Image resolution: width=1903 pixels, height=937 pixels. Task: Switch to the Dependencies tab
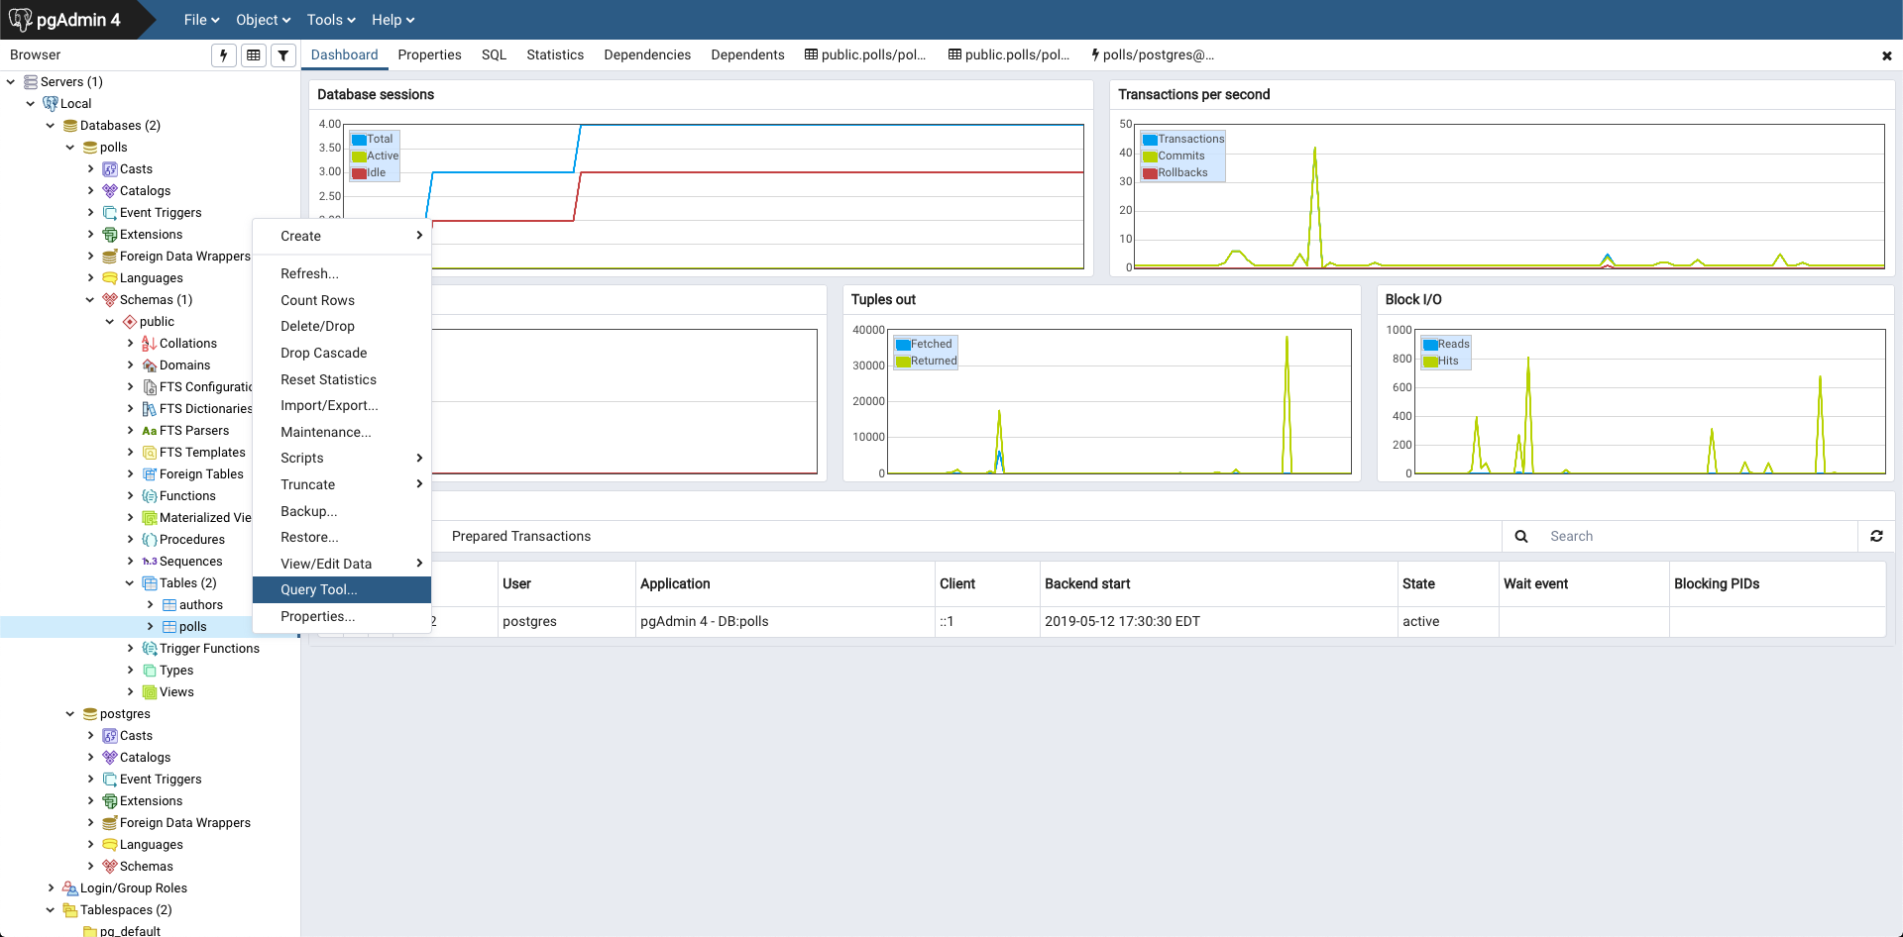(x=647, y=54)
